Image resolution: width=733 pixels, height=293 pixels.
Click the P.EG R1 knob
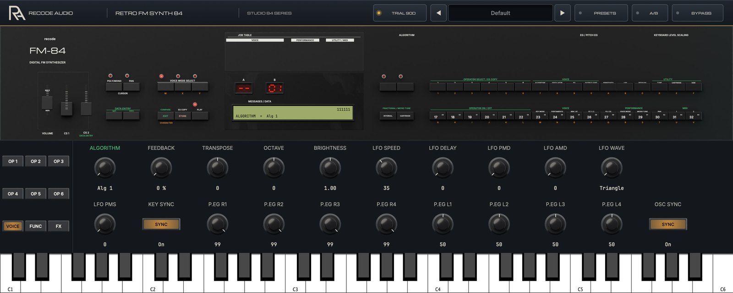(x=218, y=224)
